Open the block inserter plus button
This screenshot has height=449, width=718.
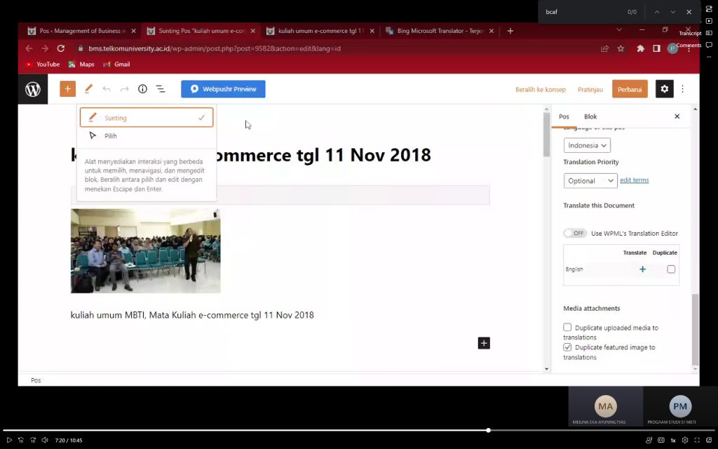[67, 89]
